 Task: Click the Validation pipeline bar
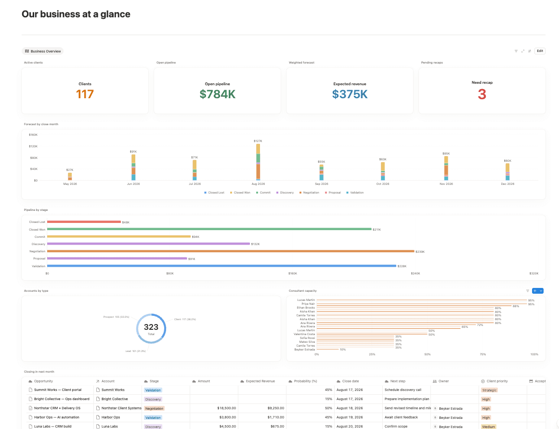pyautogui.click(x=222, y=266)
